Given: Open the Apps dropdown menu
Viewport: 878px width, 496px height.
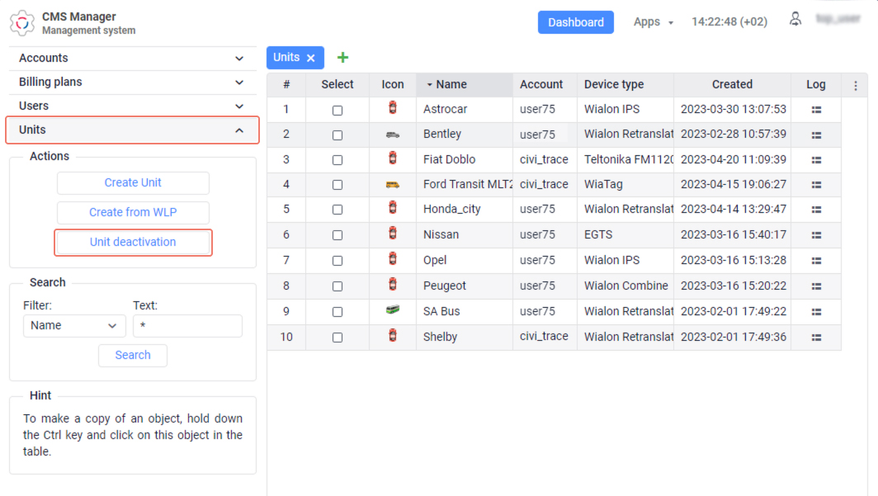Looking at the screenshot, I should (x=653, y=22).
